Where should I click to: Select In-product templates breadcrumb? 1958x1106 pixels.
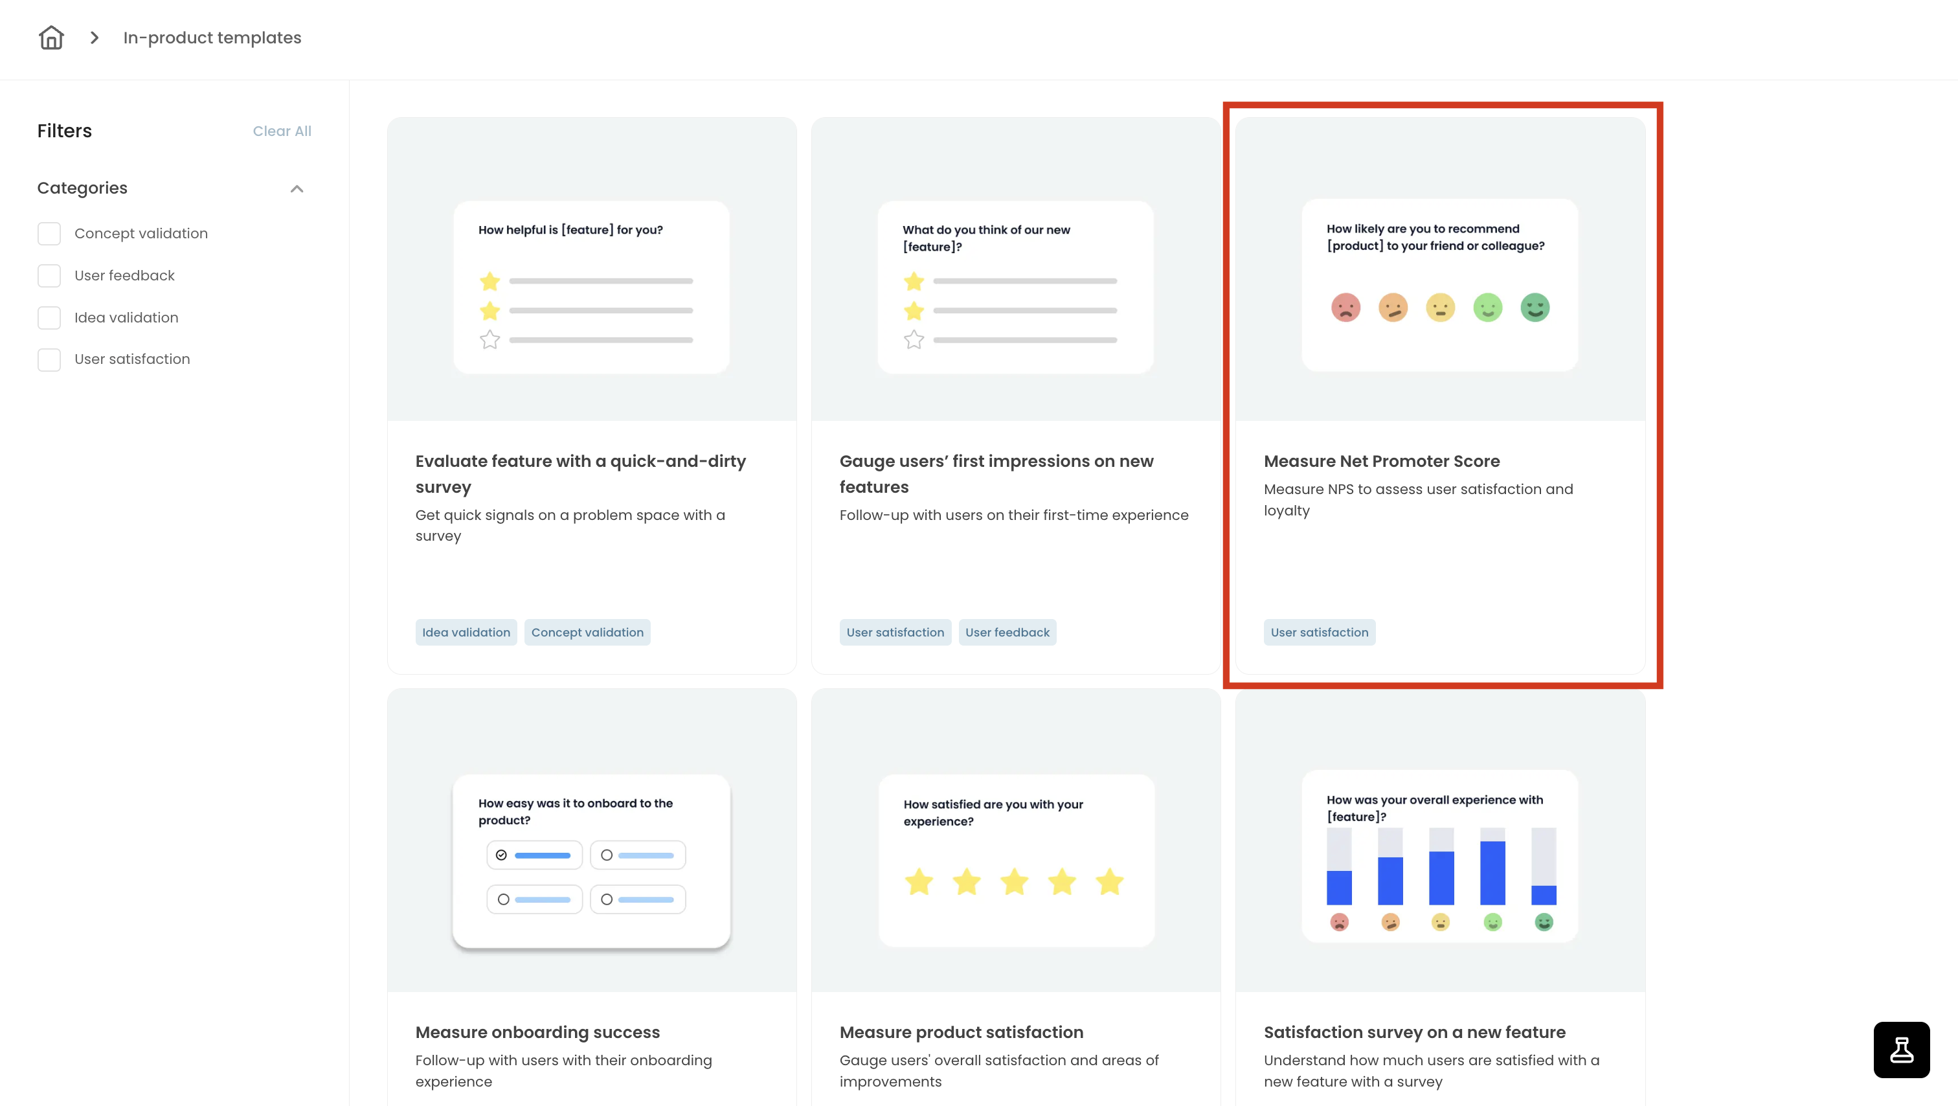pos(212,38)
